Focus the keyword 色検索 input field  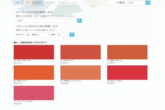[46, 20]
